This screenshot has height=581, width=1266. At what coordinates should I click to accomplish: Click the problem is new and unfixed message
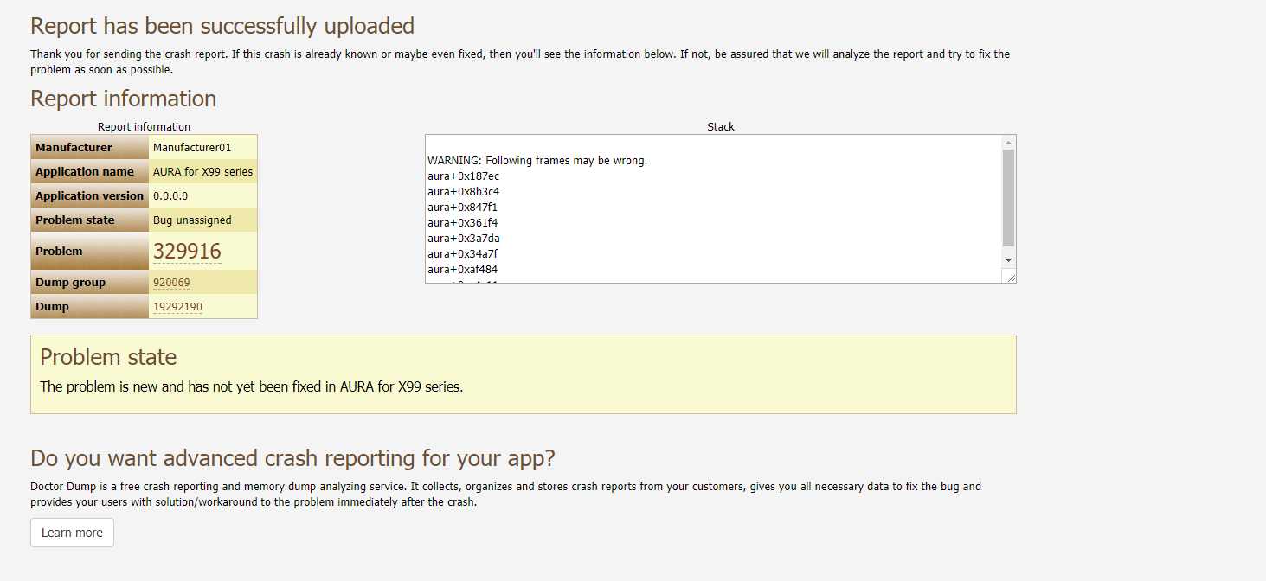[x=252, y=386]
